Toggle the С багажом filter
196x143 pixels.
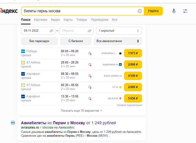click(x=76, y=41)
